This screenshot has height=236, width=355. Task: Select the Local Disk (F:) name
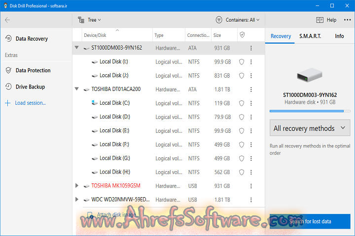[x=114, y=145]
